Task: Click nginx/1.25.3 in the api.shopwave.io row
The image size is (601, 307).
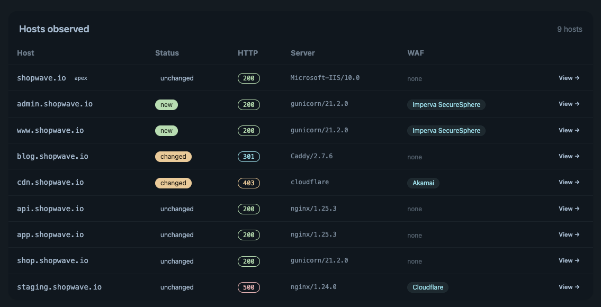Action: click(x=313, y=209)
